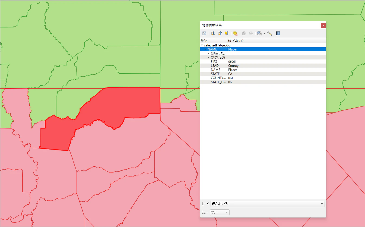Click the 地物 column header

214,41
